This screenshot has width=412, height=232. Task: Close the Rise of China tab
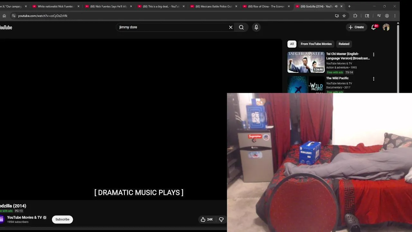[289, 6]
